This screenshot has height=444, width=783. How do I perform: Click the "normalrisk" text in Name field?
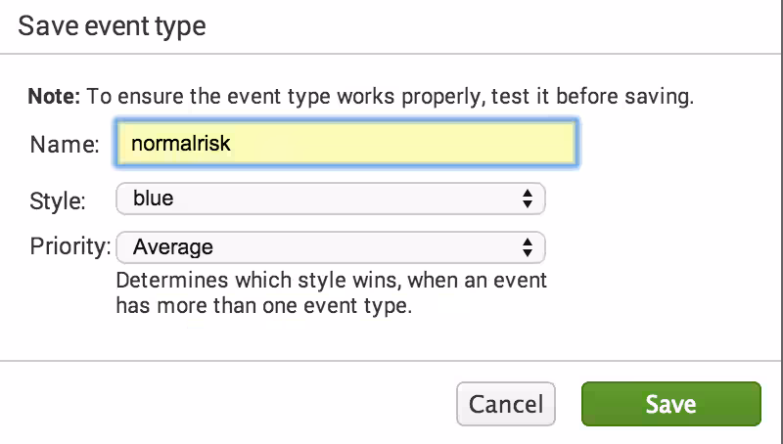(180, 145)
